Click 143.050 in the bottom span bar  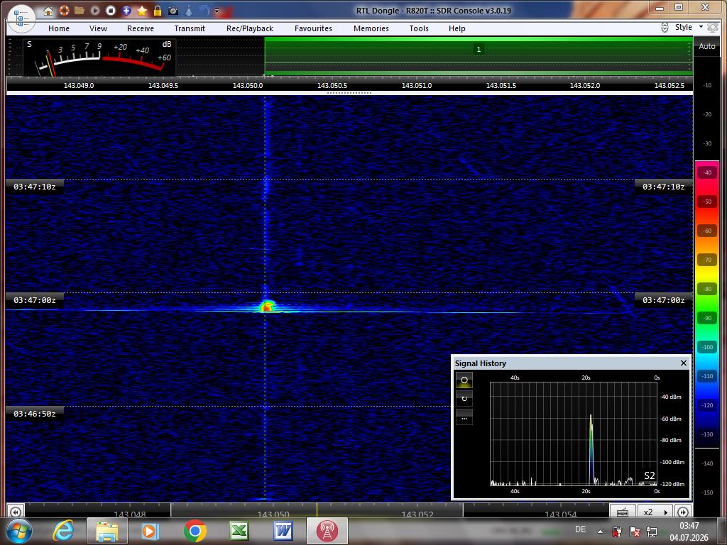(273, 514)
